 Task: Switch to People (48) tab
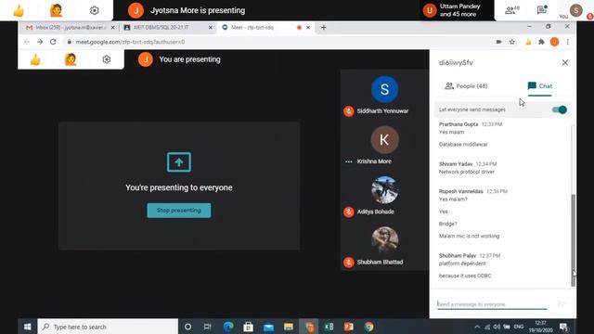click(466, 86)
